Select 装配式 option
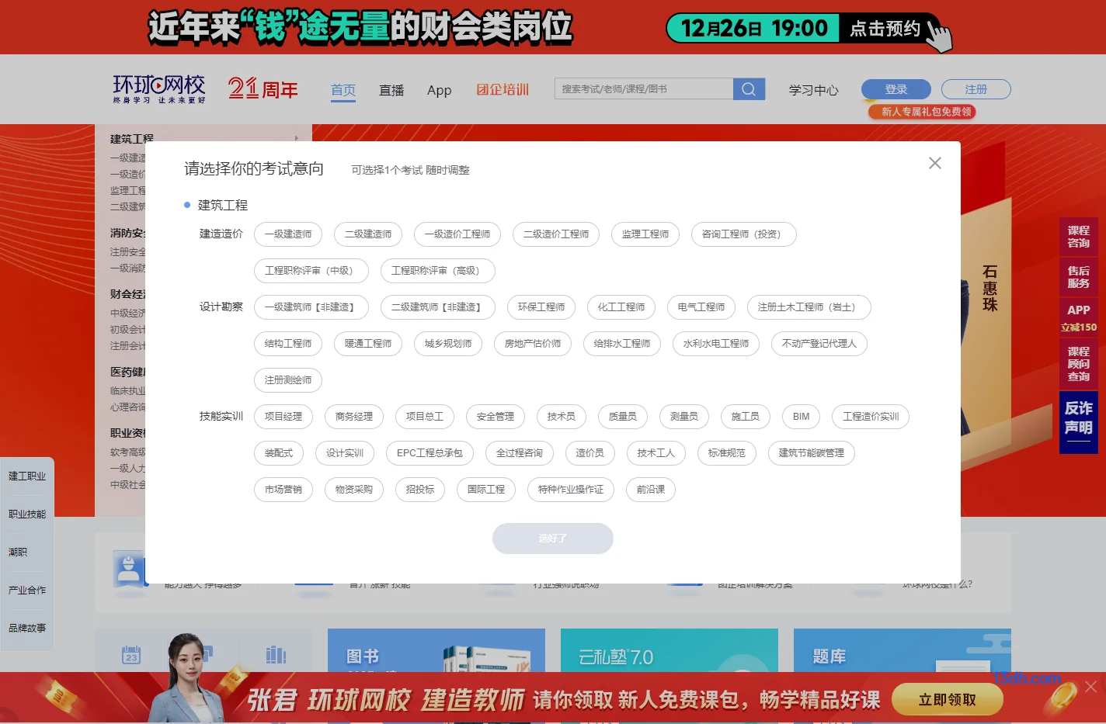This screenshot has height=724, width=1106. (x=279, y=453)
